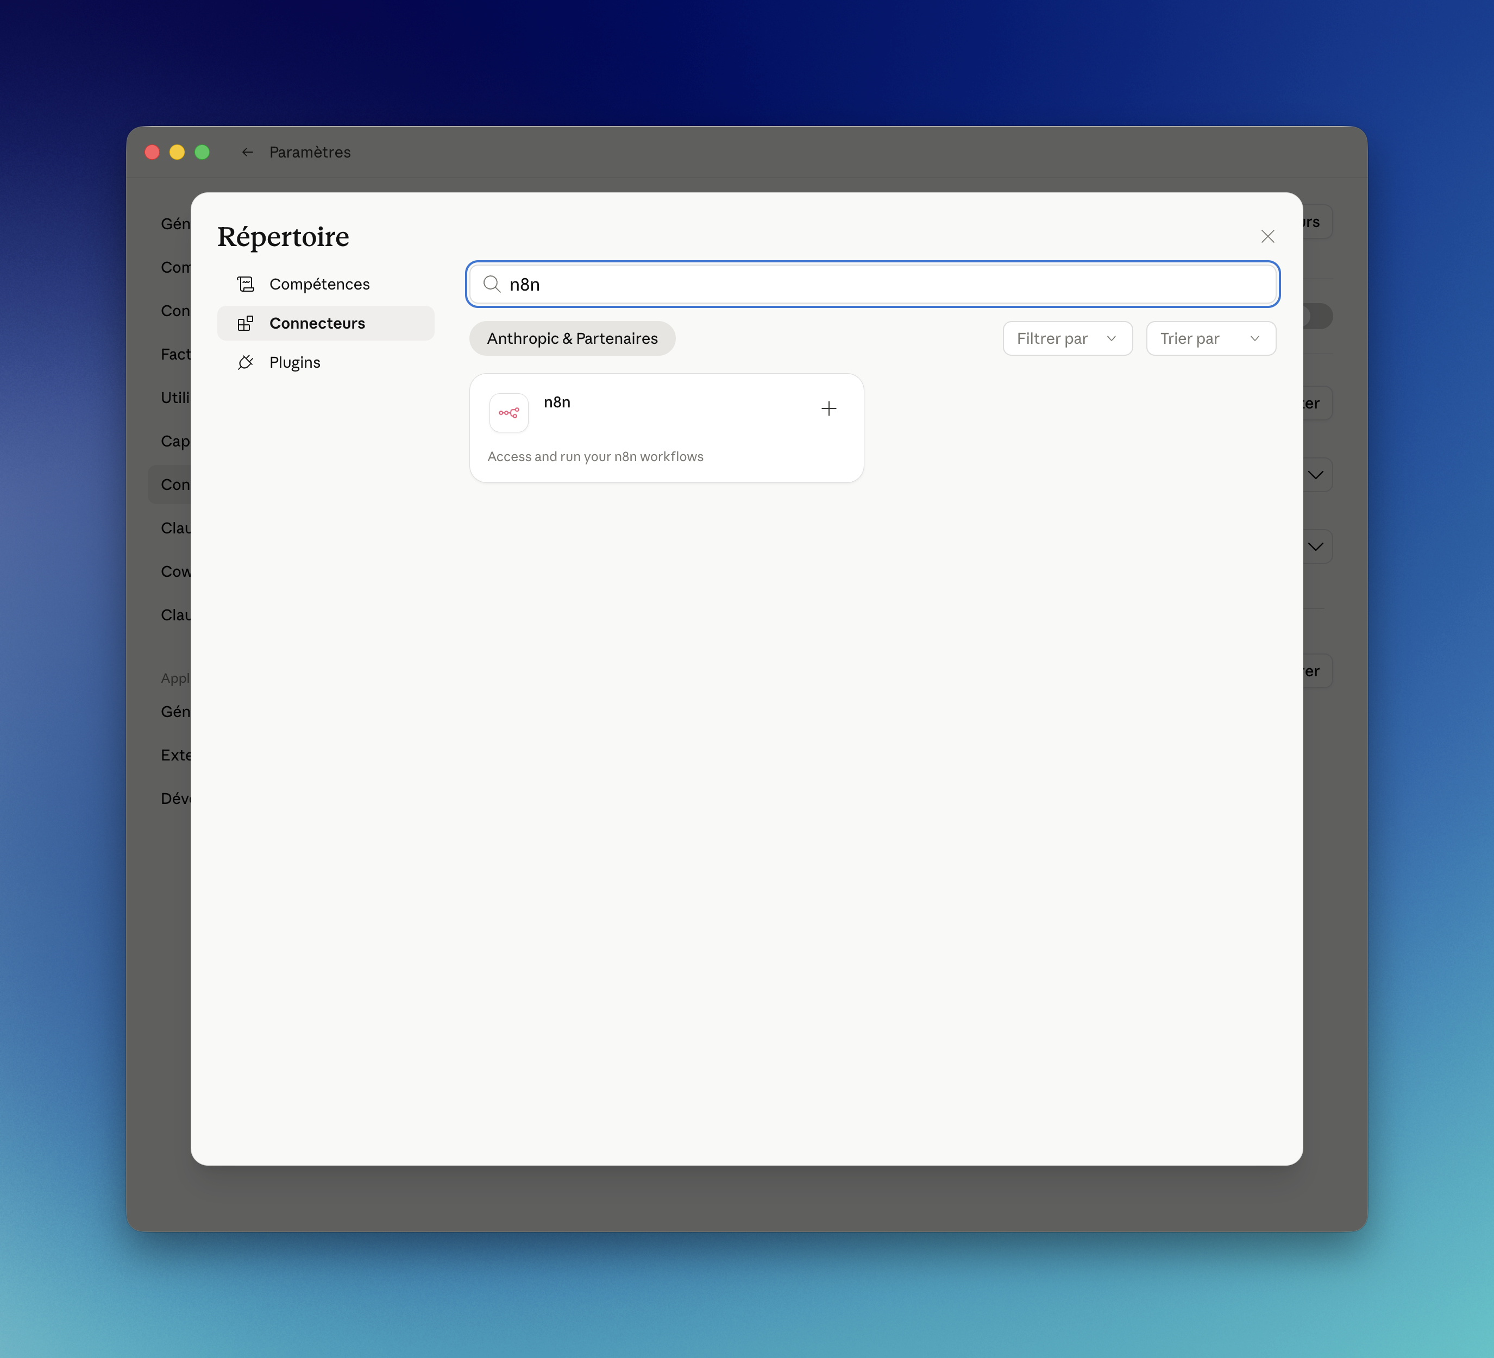Image resolution: width=1494 pixels, height=1358 pixels.
Task: Minimize the window with the yellow button
Action: (177, 152)
